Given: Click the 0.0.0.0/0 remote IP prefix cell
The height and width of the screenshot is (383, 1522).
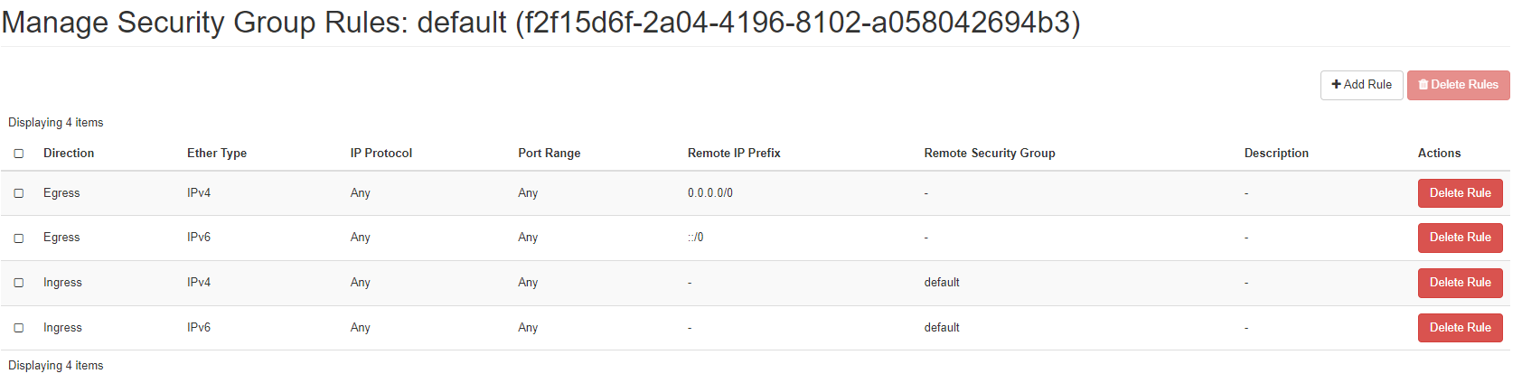Looking at the screenshot, I should coord(710,193).
